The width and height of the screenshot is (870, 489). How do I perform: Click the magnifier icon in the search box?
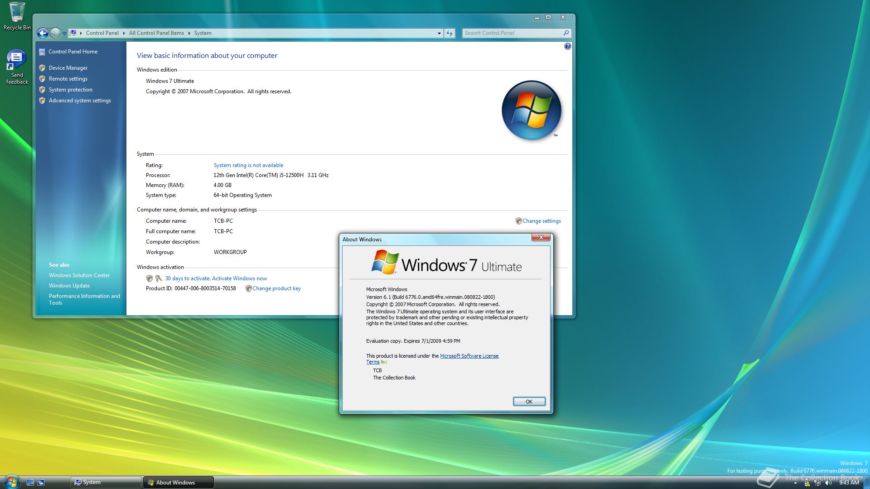click(x=566, y=33)
